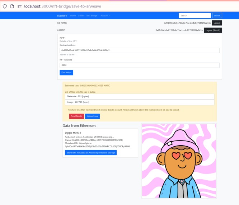239x205 pixels.
Task: Select the Data from Ethereum heading
Action: pyautogui.click(x=79, y=126)
